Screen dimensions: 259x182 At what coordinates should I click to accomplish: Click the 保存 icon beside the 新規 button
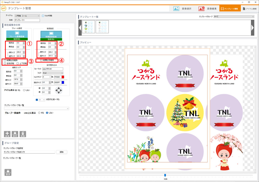pos(15,134)
